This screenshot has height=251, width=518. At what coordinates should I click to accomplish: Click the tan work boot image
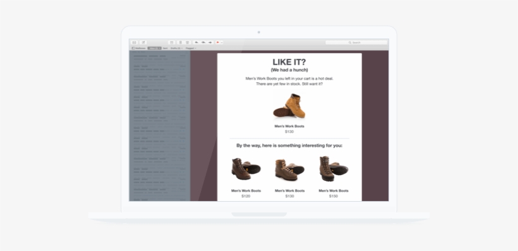(x=289, y=106)
